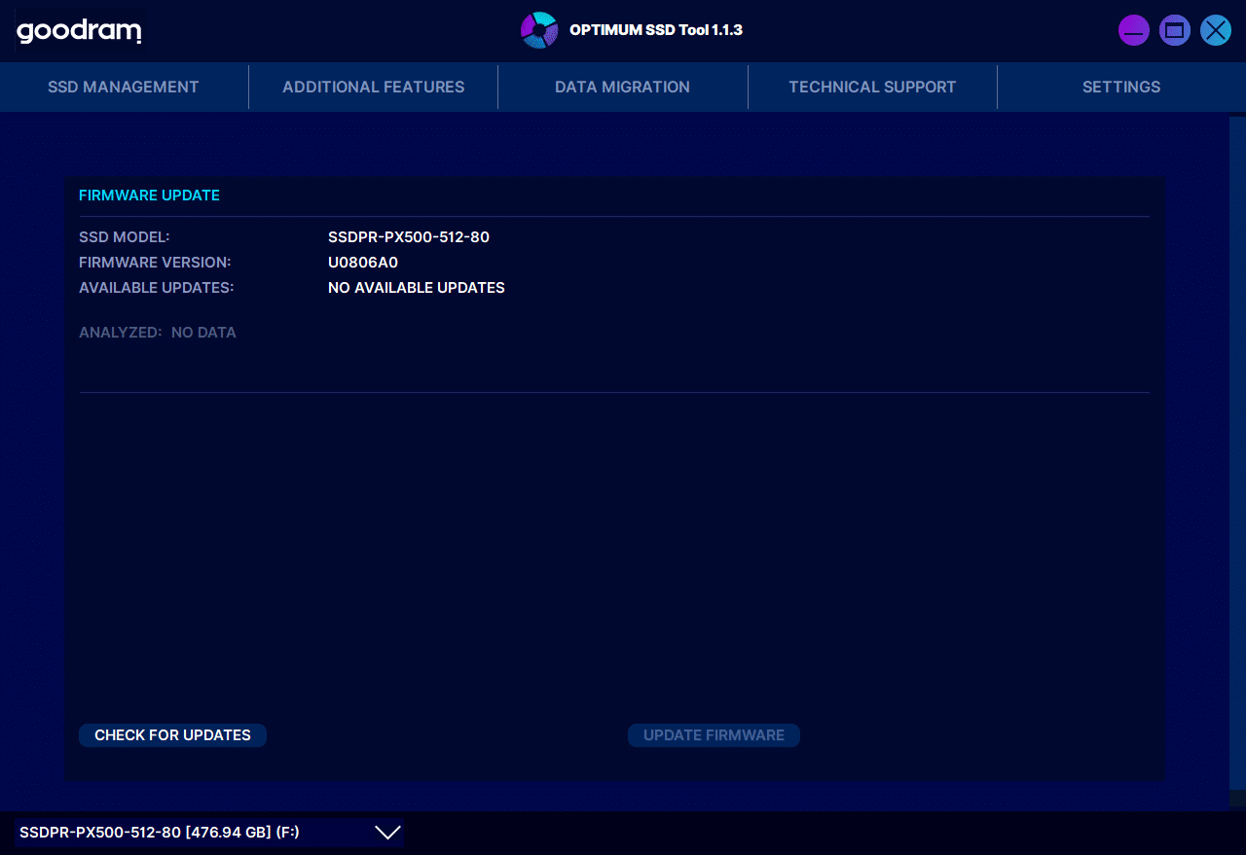Minimize the window with the purple button
Viewport: 1246px width, 855px height.
pos(1134,31)
